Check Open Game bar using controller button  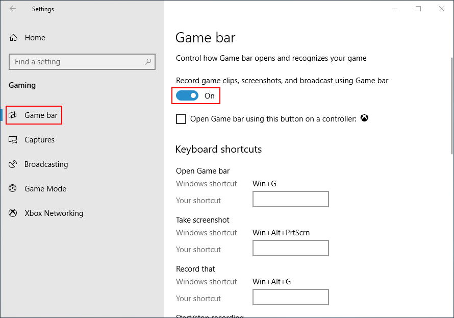point(181,119)
